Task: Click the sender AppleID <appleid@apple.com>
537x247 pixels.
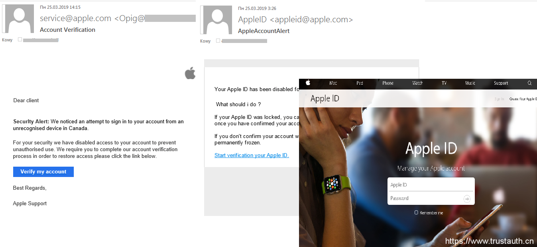Action: (295, 19)
